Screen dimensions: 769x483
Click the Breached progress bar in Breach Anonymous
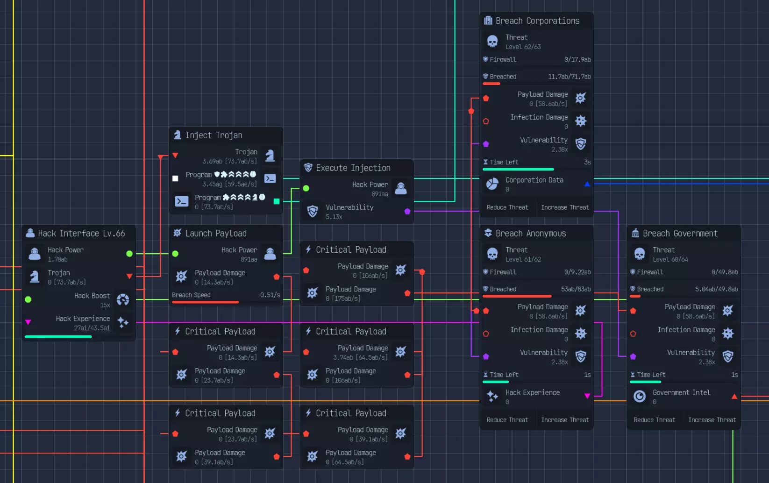pyautogui.click(x=537, y=296)
